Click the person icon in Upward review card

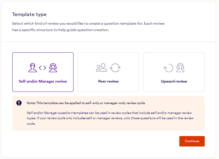[181, 68]
